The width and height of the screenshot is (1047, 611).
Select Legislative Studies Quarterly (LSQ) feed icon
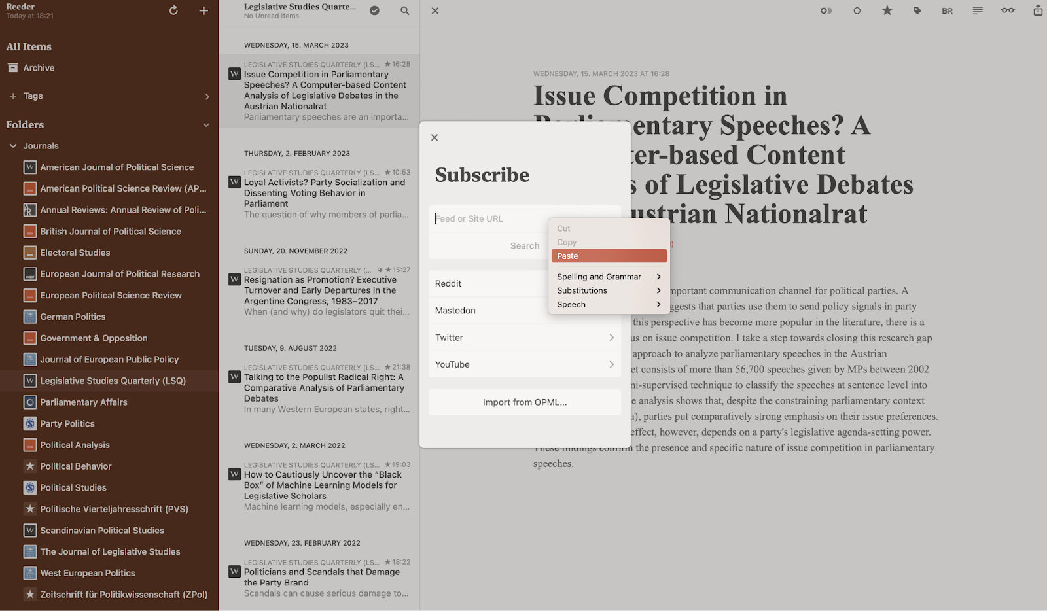(x=30, y=381)
